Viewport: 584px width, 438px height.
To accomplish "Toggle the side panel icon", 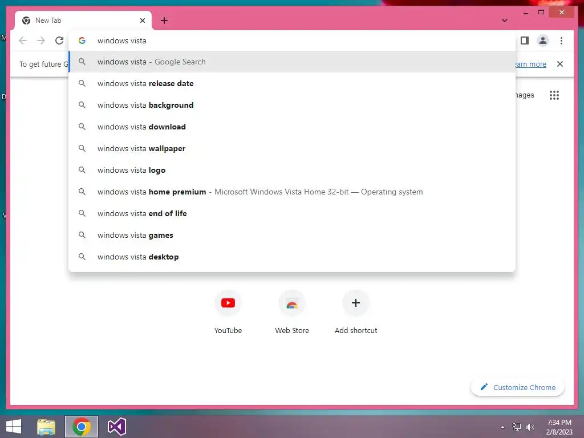I will (525, 40).
